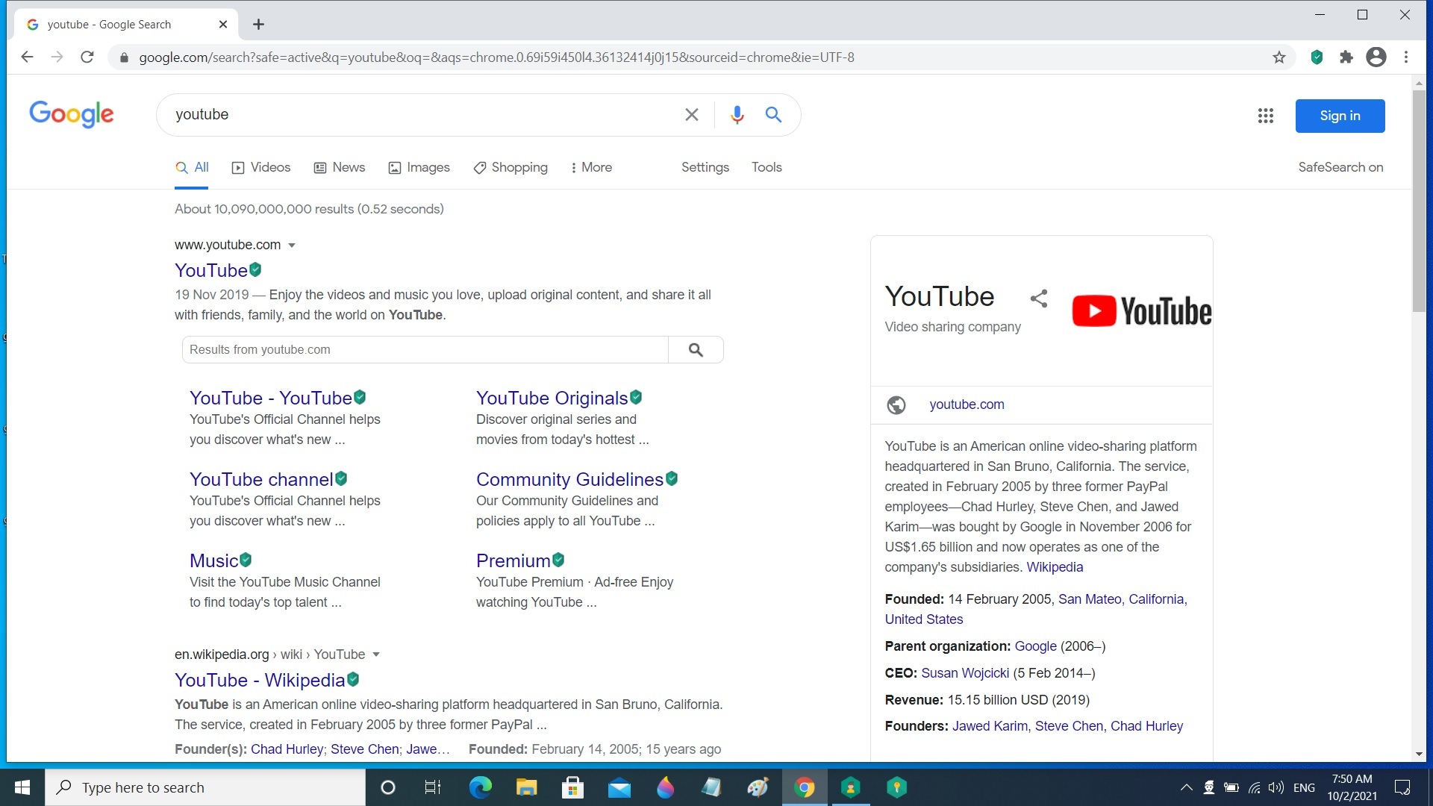Image resolution: width=1433 pixels, height=806 pixels.
Task: Close the youtube - Google Search tab
Action: [x=223, y=25]
